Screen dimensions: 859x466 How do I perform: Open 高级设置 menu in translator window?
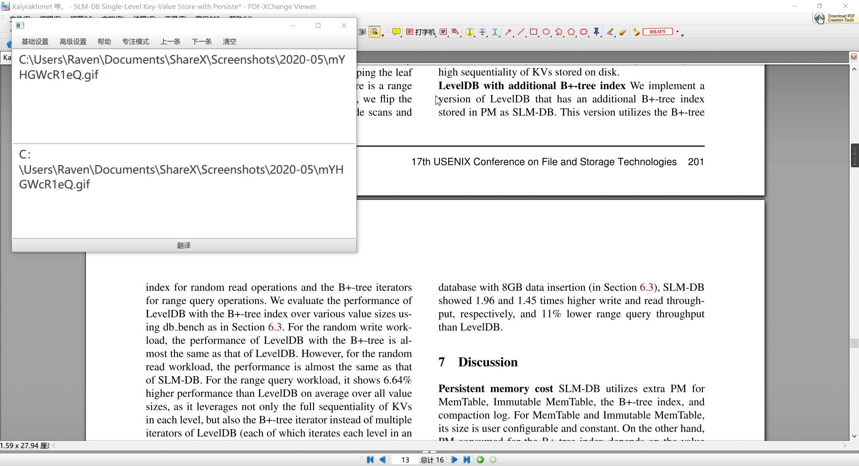(73, 42)
